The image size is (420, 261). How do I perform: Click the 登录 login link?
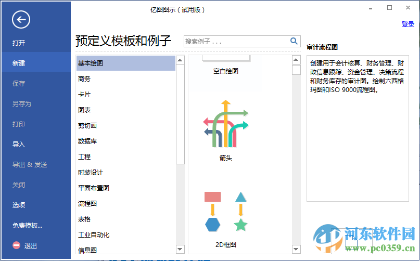pos(408,24)
